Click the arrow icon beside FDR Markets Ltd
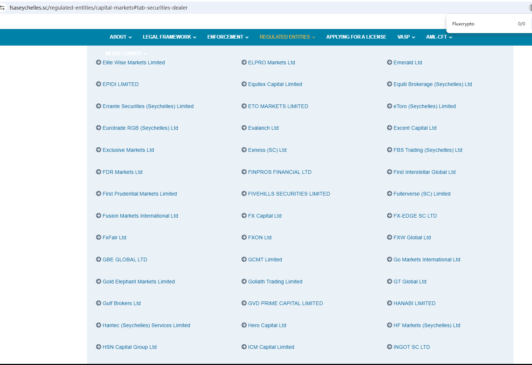The width and height of the screenshot is (532, 365). point(98,172)
